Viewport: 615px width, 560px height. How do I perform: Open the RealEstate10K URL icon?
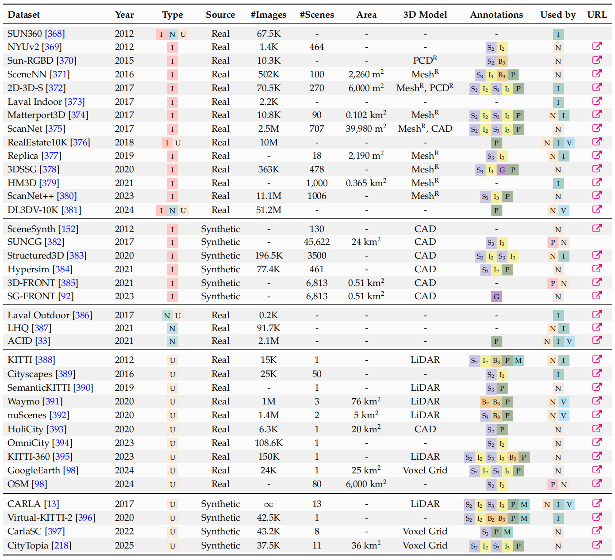(597, 141)
